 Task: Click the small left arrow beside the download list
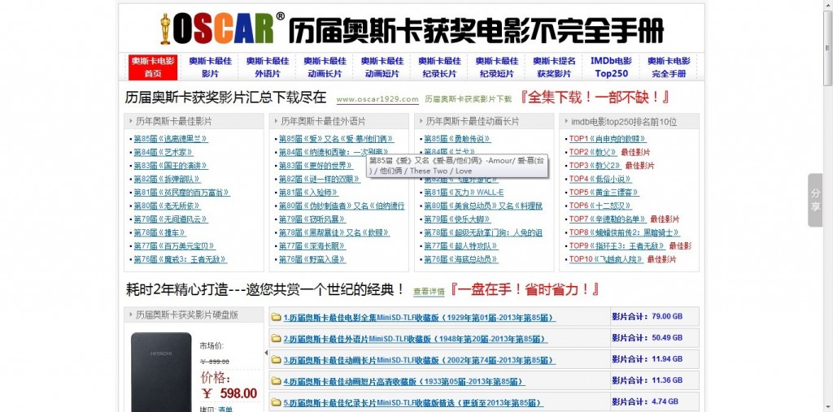266,353
